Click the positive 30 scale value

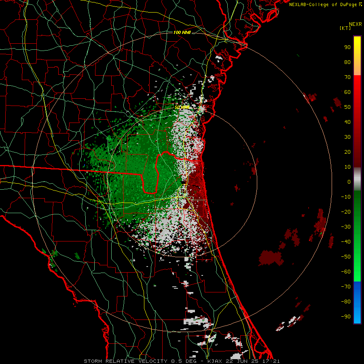pyautogui.click(x=347, y=137)
